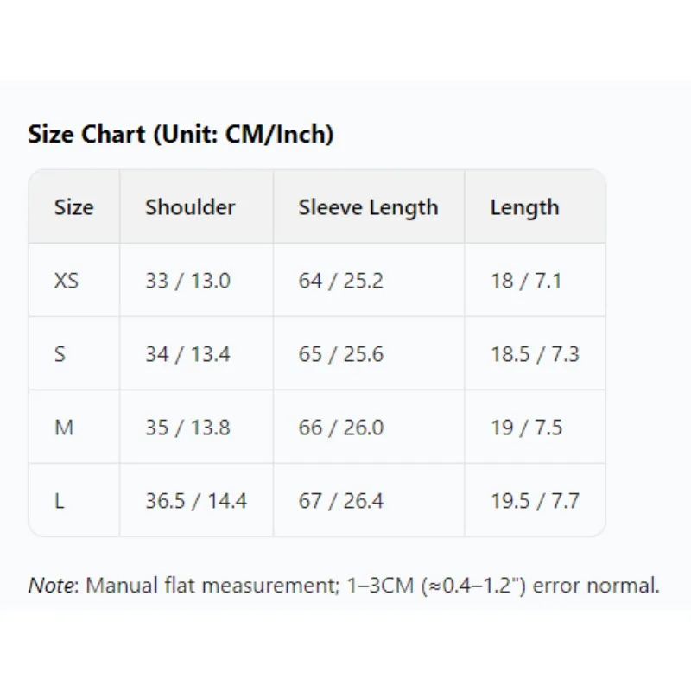Select the 34 / 13.4 shoulder cell
691x691 pixels.
point(187,354)
